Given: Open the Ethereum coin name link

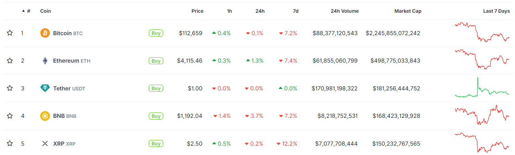Looking at the screenshot, I should (66, 61).
